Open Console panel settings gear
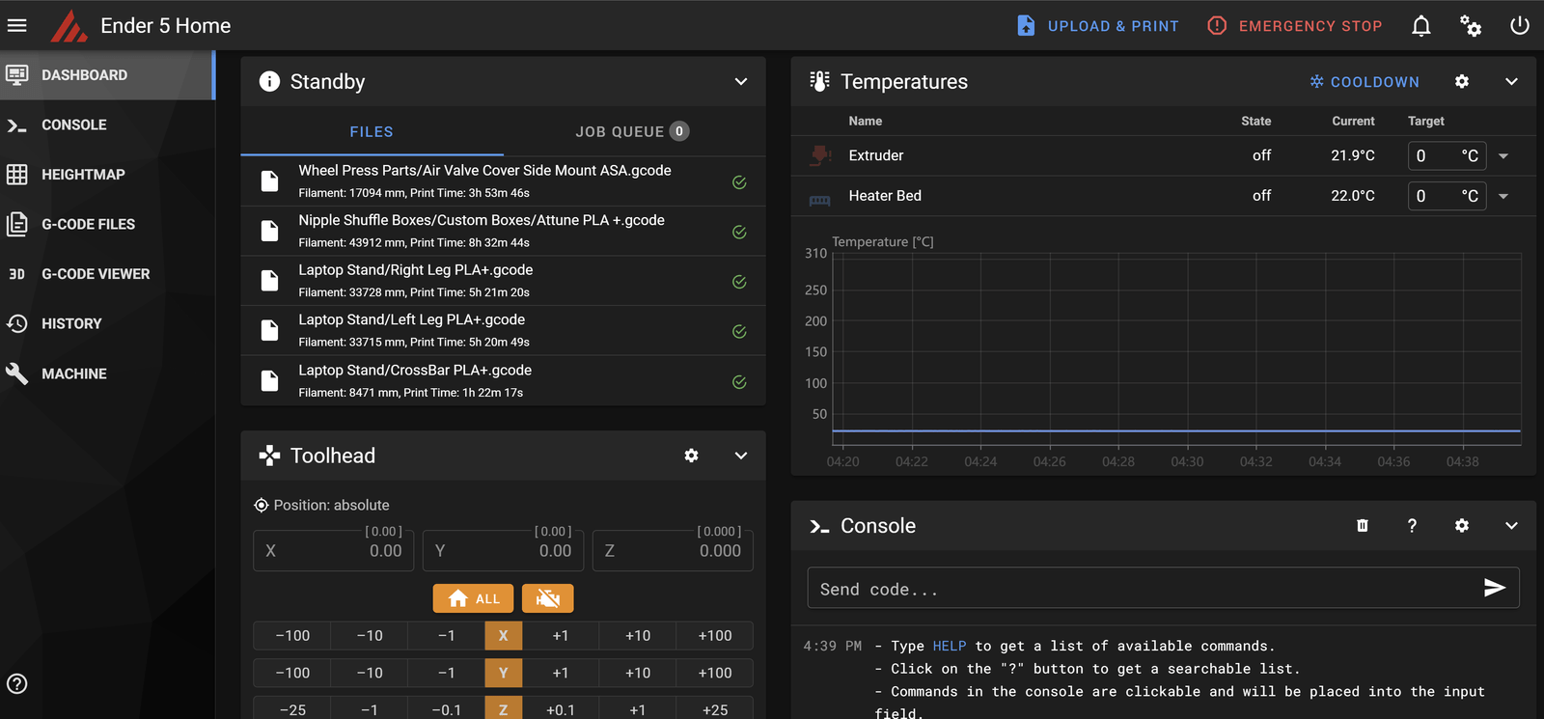The image size is (1544, 719). point(1462,526)
